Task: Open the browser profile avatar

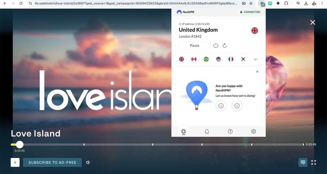Action: [x=314, y=3]
